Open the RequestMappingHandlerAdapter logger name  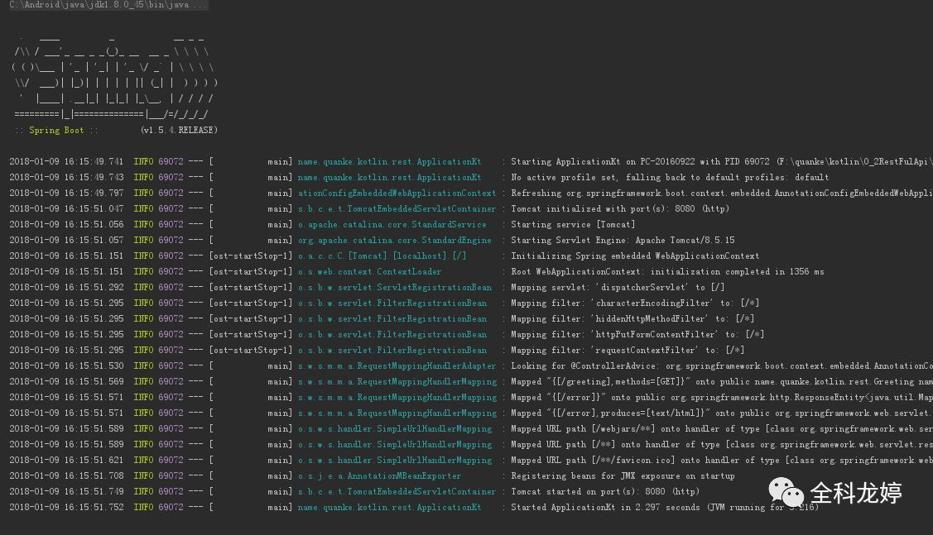pos(397,365)
